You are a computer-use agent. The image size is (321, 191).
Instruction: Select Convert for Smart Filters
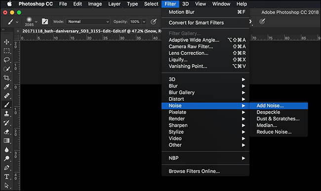[x=205, y=23]
